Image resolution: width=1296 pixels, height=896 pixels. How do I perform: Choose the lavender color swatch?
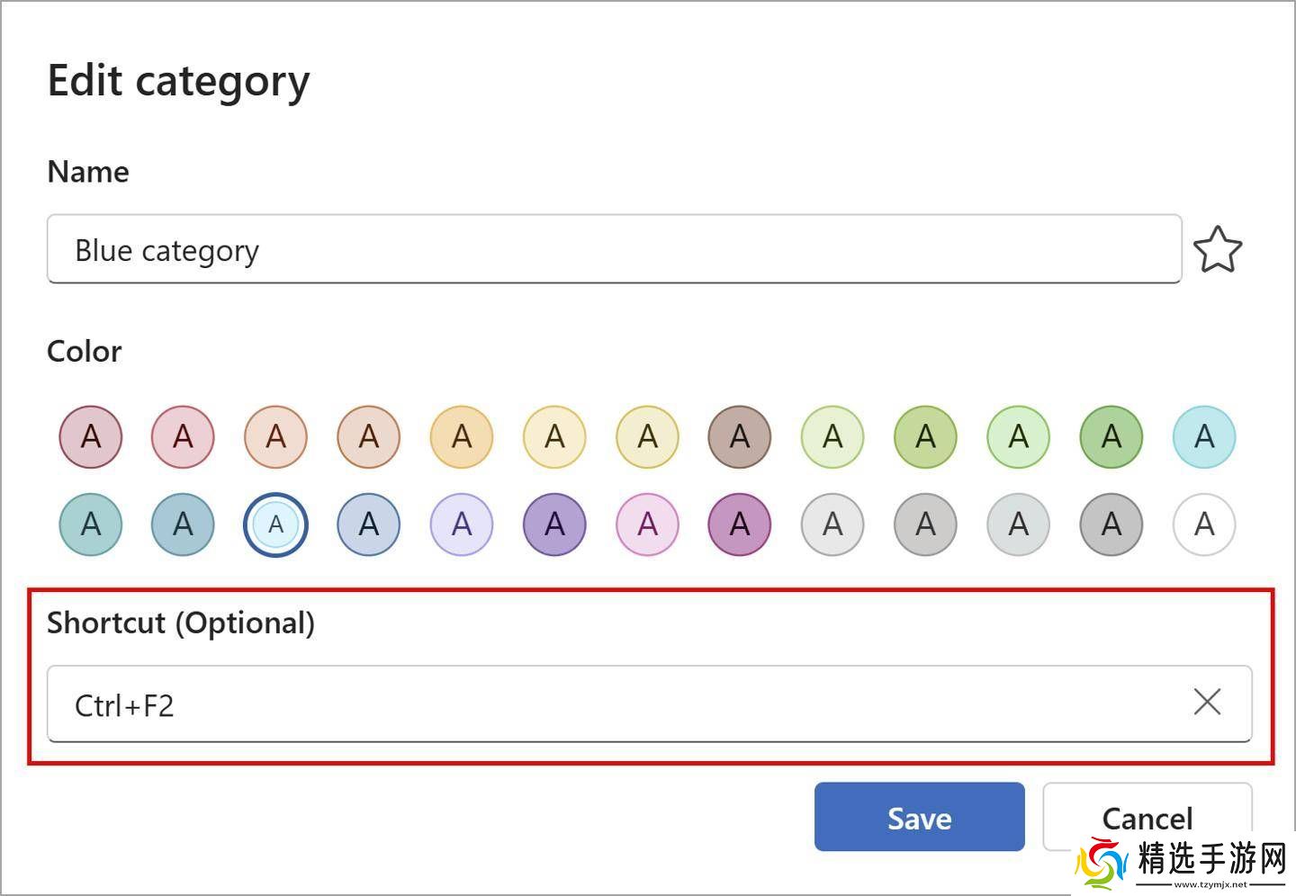(462, 524)
